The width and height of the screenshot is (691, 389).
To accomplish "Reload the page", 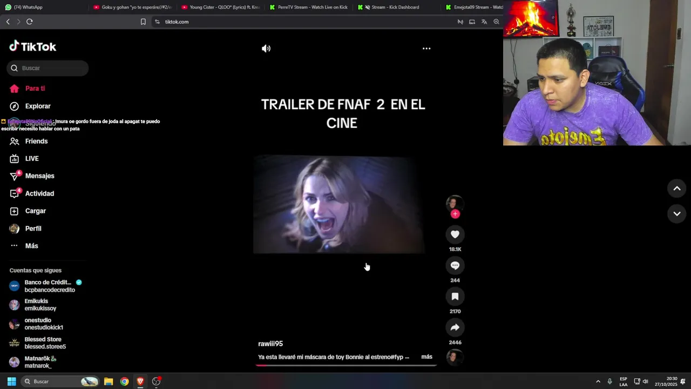I will coord(30,22).
